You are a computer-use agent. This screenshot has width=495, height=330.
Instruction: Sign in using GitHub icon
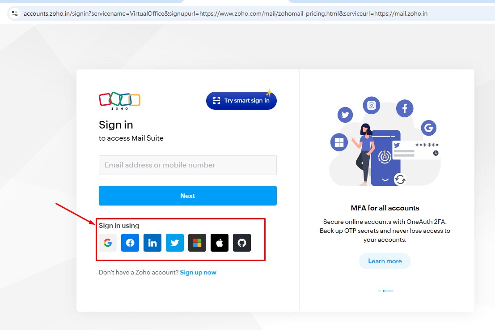(x=242, y=243)
